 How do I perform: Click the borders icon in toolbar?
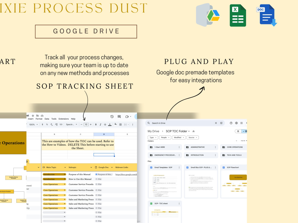click(120, 125)
